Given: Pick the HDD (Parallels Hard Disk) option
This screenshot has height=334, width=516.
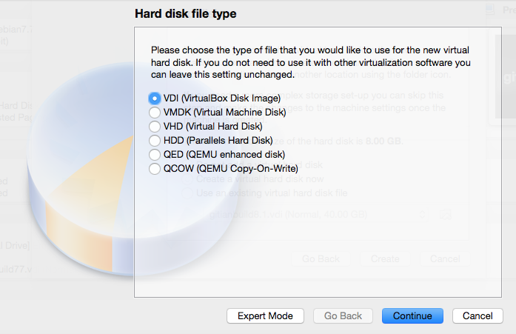Looking at the screenshot, I should pos(154,141).
